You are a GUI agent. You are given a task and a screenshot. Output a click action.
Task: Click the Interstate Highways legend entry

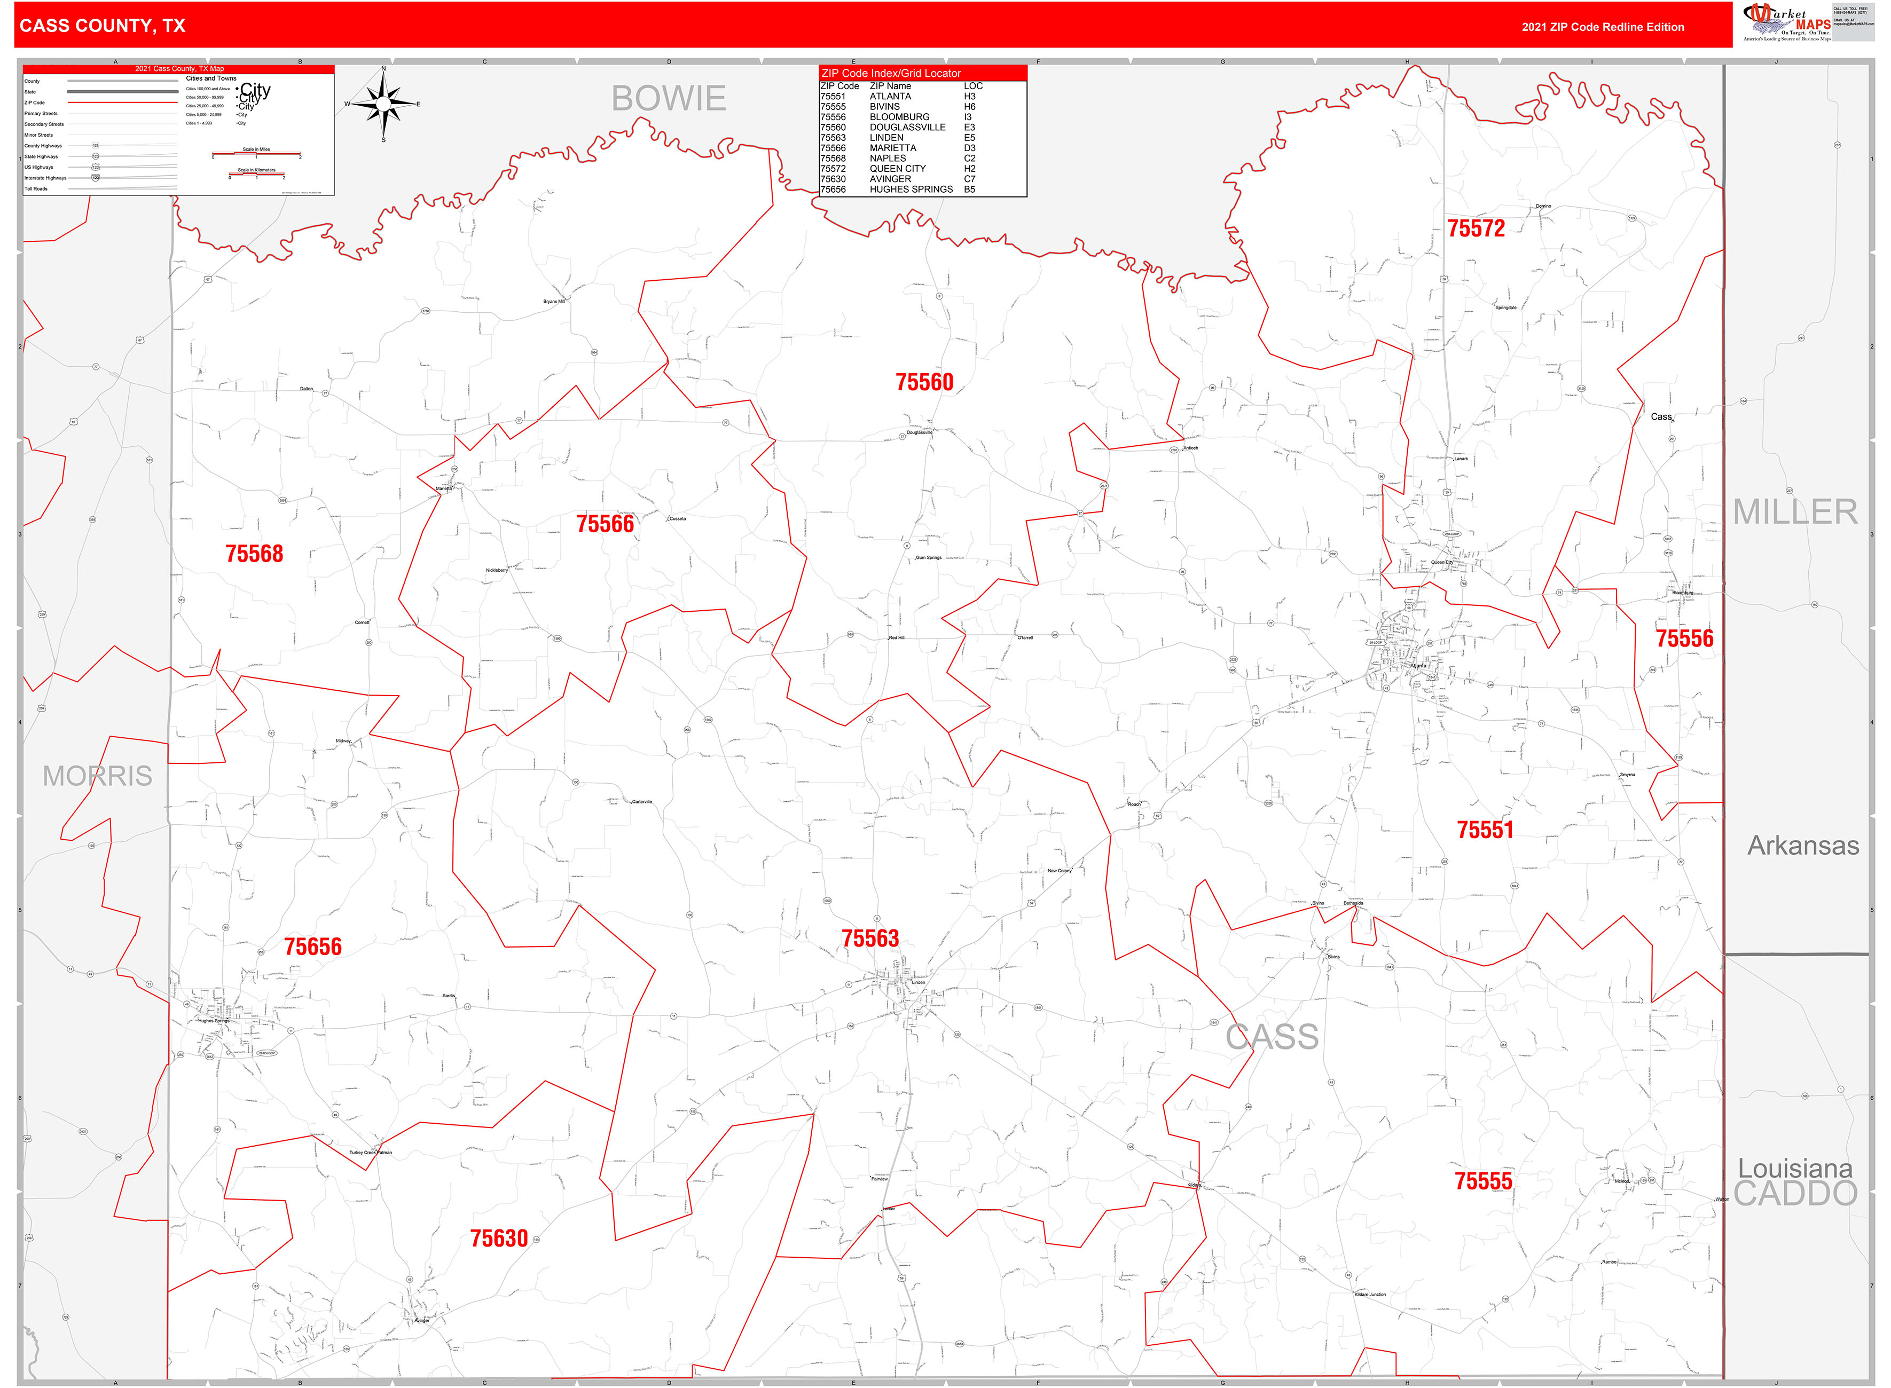pos(101,178)
